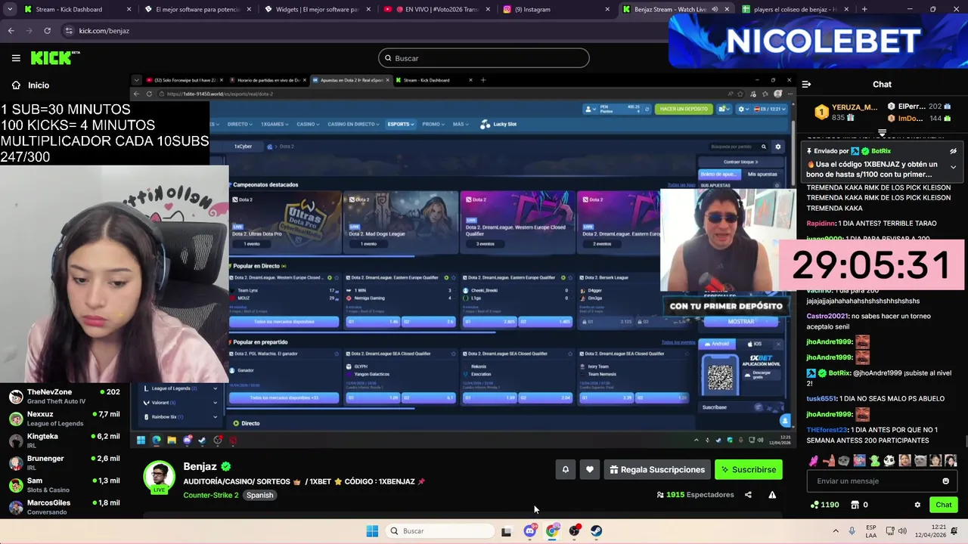Image resolution: width=968 pixels, height=544 pixels.
Task: Open the Kick hamburger menu
Action: [16, 58]
